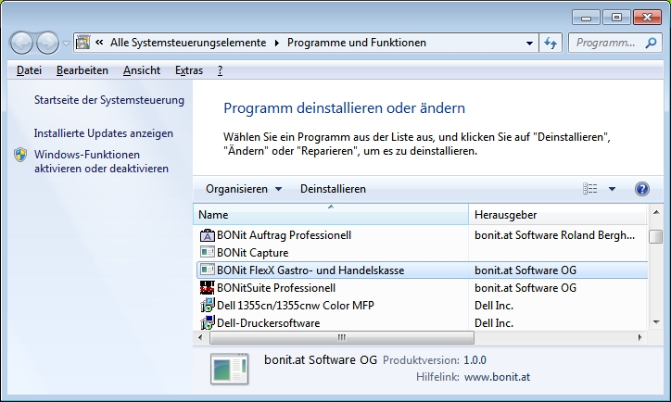Click the refresh button beside address bar
671x402 pixels.
point(551,43)
